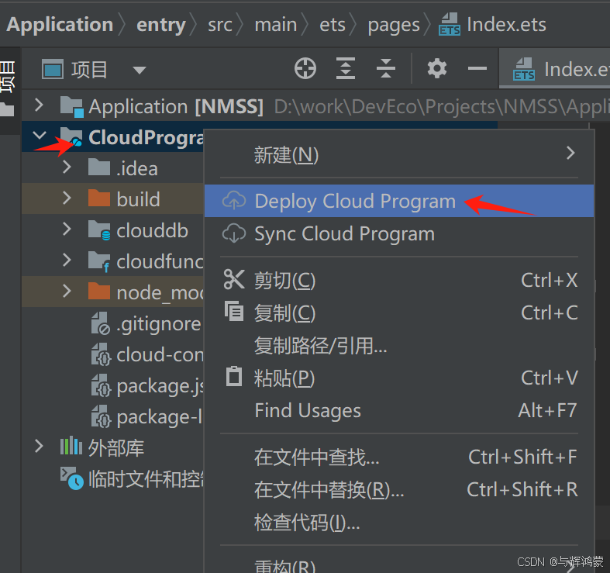Select the package.json file icon

[x=101, y=386]
